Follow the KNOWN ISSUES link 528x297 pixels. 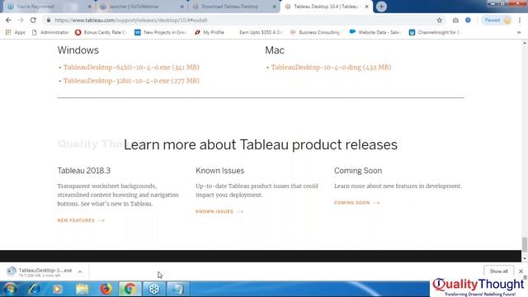click(219, 211)
